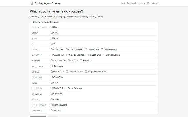
Task: Tick the Hermes Agent checkbox
Action: click(52, 105)
